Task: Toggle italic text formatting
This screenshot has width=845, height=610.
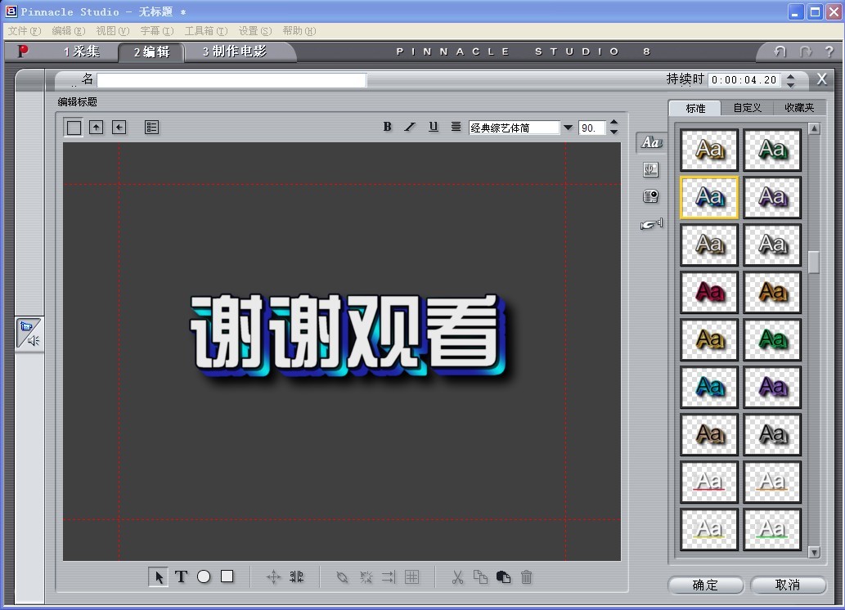Action: coord(411,127)
